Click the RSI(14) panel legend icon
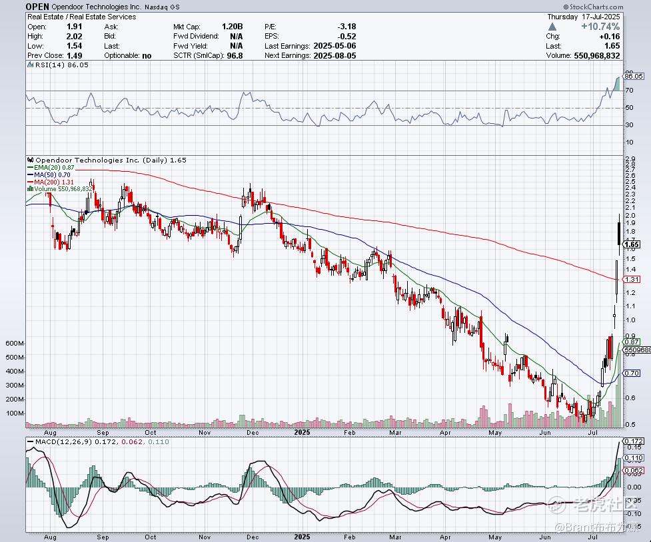Image resolution: width=651 pixels, height=542 pixels. pos(30,65)
